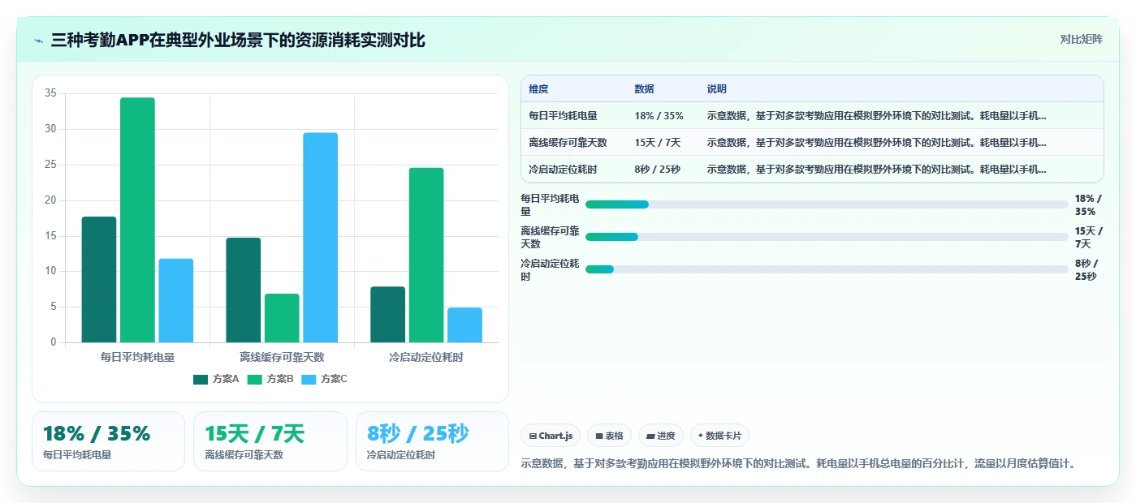Viewport: 1136px width, 503px height.
Task: Click the 方案A bar for 冷启动定位耗时
Action: pos(388,314)
